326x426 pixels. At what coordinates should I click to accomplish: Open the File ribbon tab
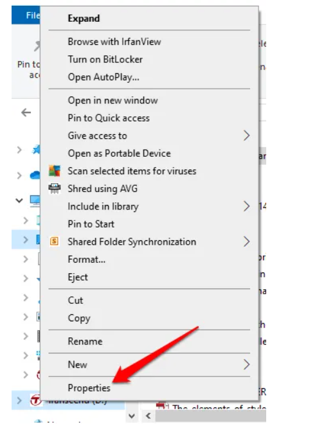[x=26, y=15]
